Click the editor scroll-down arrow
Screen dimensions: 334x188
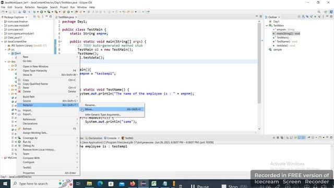pos(259,129)
